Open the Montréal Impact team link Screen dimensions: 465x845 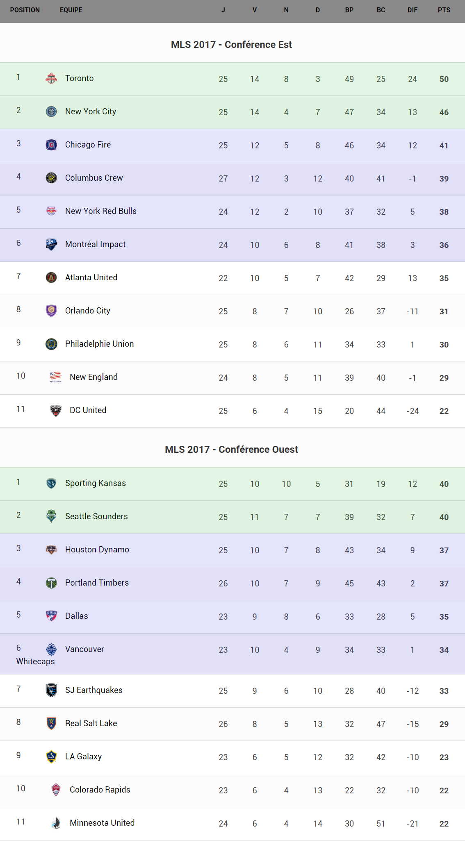coord(95,244)
